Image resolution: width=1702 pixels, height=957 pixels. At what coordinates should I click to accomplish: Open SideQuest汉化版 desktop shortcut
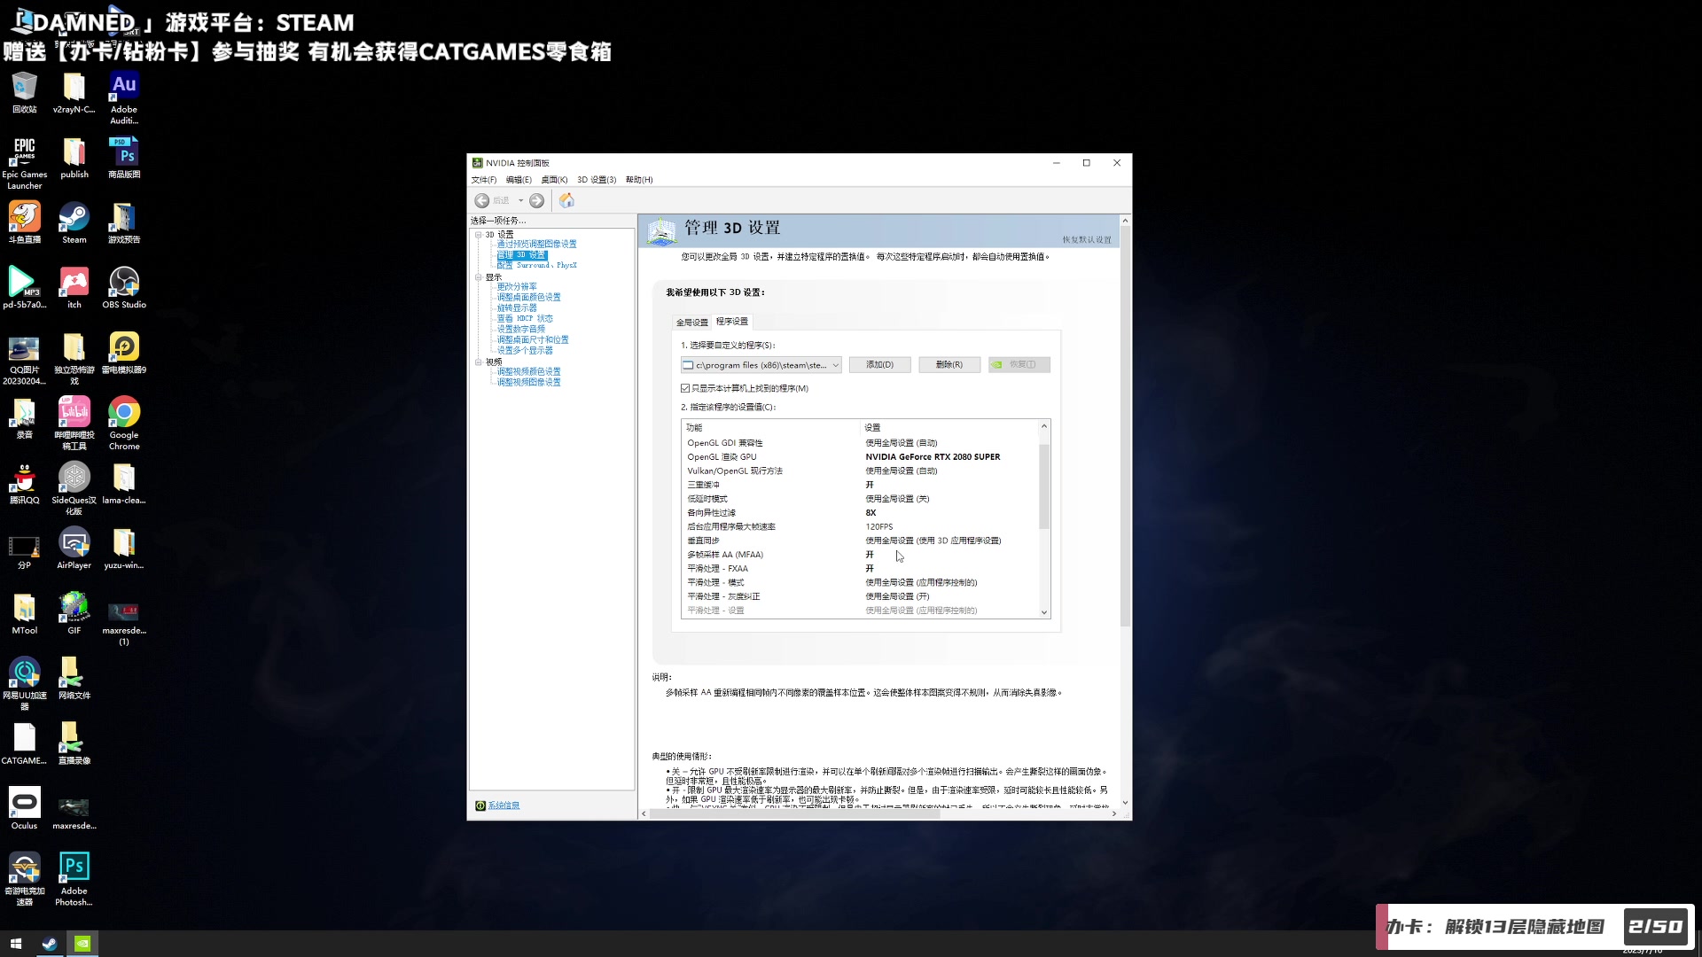click(x=74, y=488)
